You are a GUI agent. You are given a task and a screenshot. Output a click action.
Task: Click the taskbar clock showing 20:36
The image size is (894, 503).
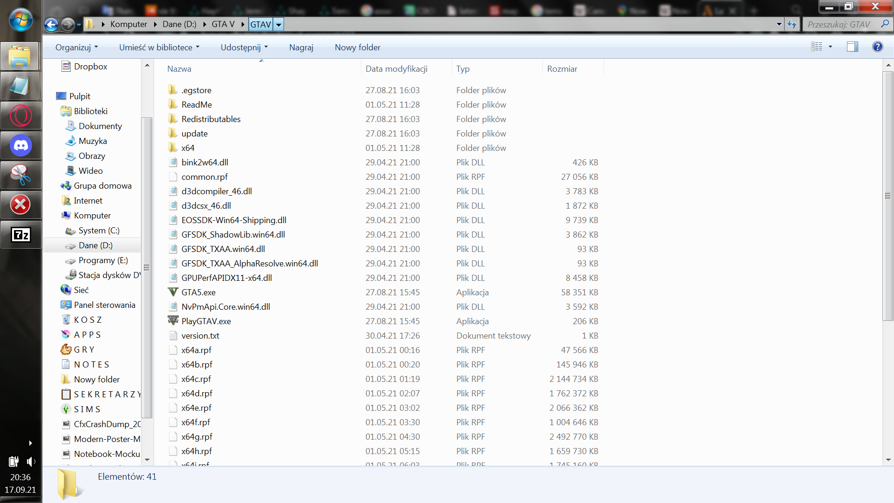pos(20,477)
